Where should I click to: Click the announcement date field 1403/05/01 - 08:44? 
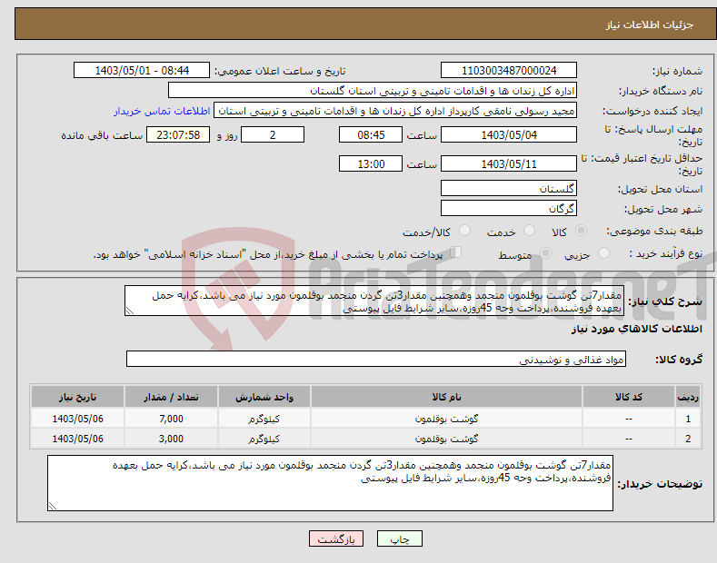(x=142, y=71)
